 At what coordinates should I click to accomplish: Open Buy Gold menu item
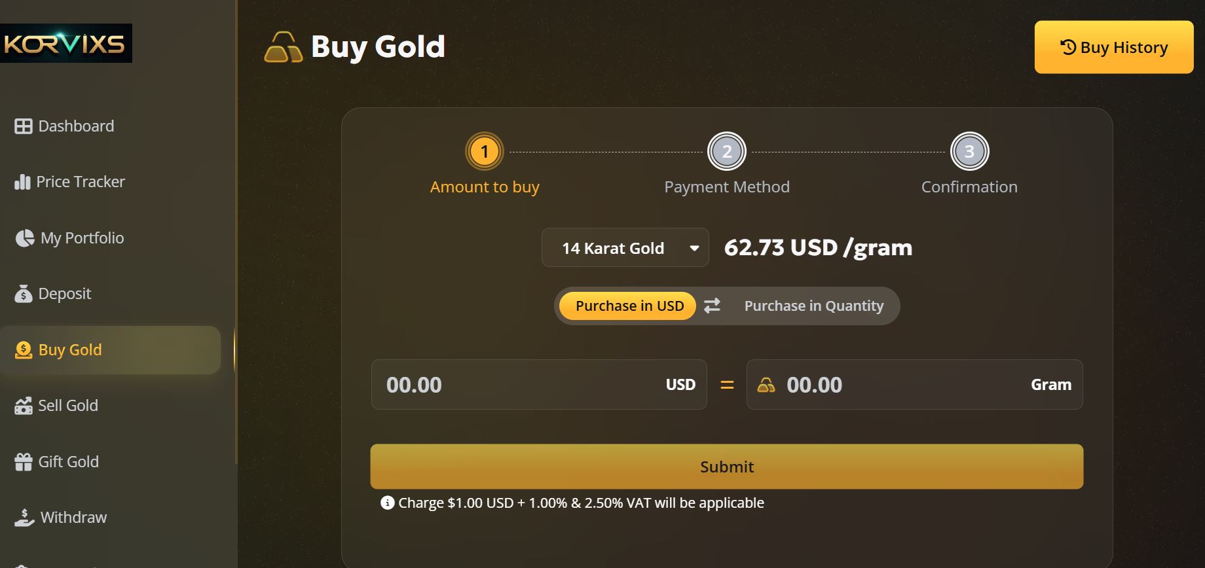[110, 350]
